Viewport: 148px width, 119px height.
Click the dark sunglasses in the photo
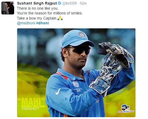(80, 50)
